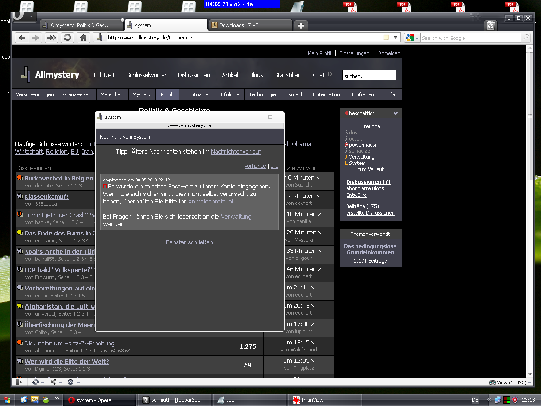Show hidden system tray icons
The image size is (541, 406).
[489, 400]
